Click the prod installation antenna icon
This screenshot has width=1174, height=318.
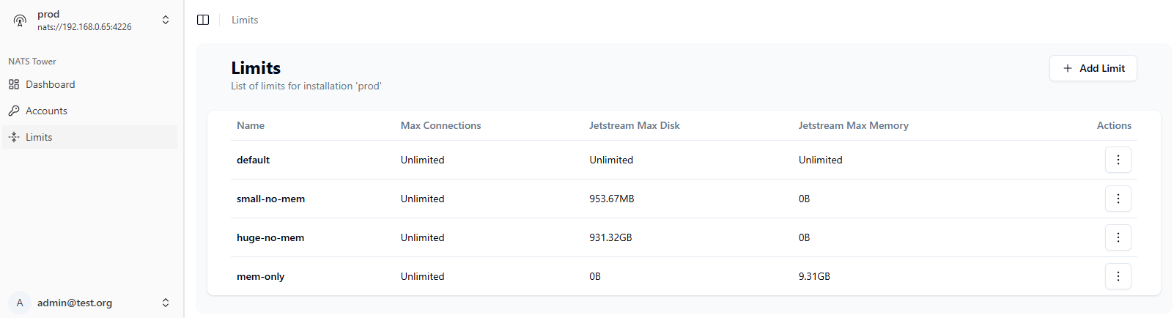pos(20,20)
